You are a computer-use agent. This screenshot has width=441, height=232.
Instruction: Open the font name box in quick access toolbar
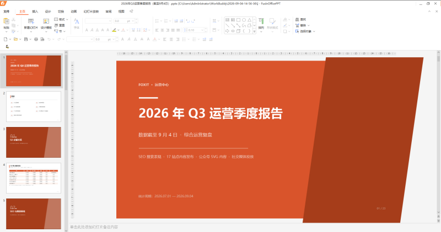click(80, 39)
